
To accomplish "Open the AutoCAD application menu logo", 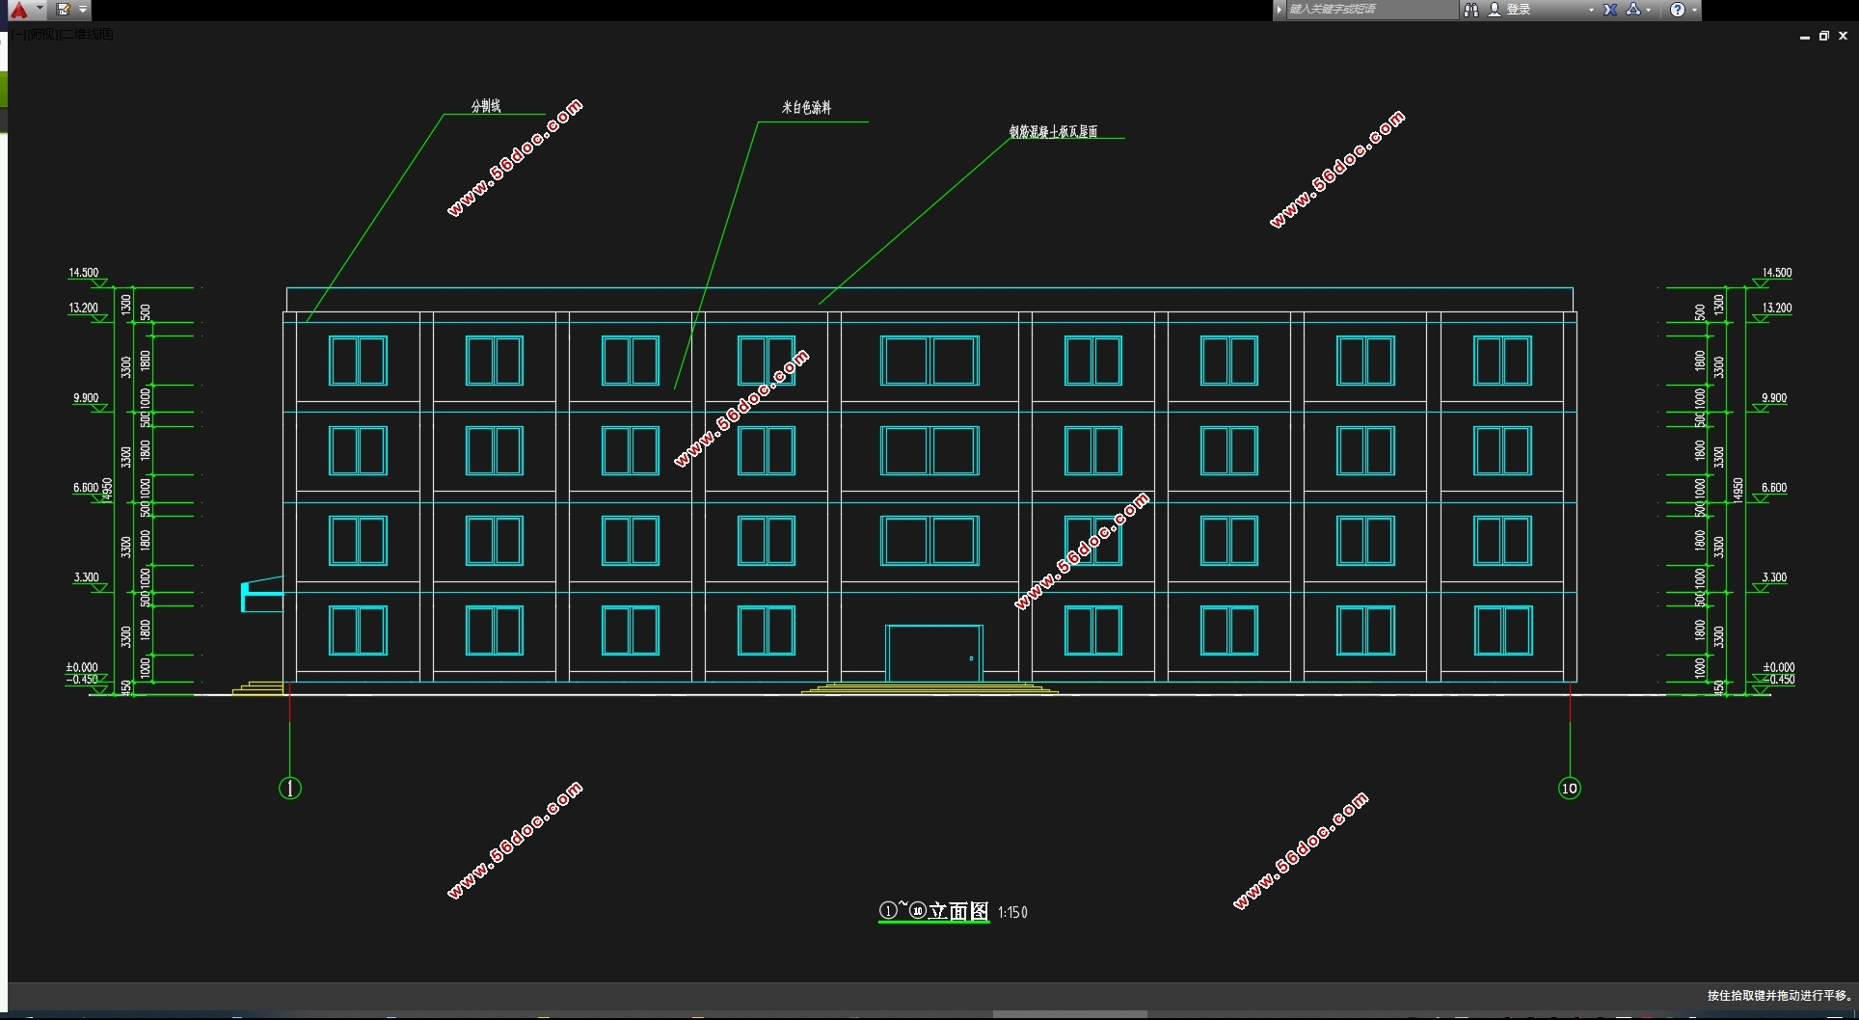I will (x=18, y=10).
